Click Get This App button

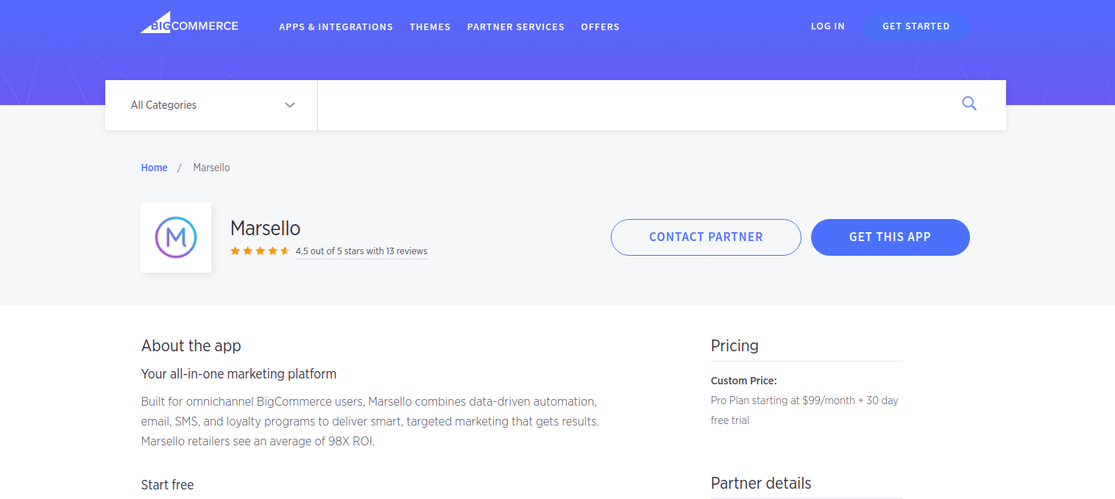pyautogui.click(x=891, y=237)
